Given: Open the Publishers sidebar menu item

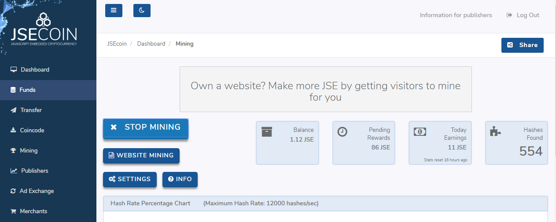Looking at the screenshot, I should coord(48,171).
